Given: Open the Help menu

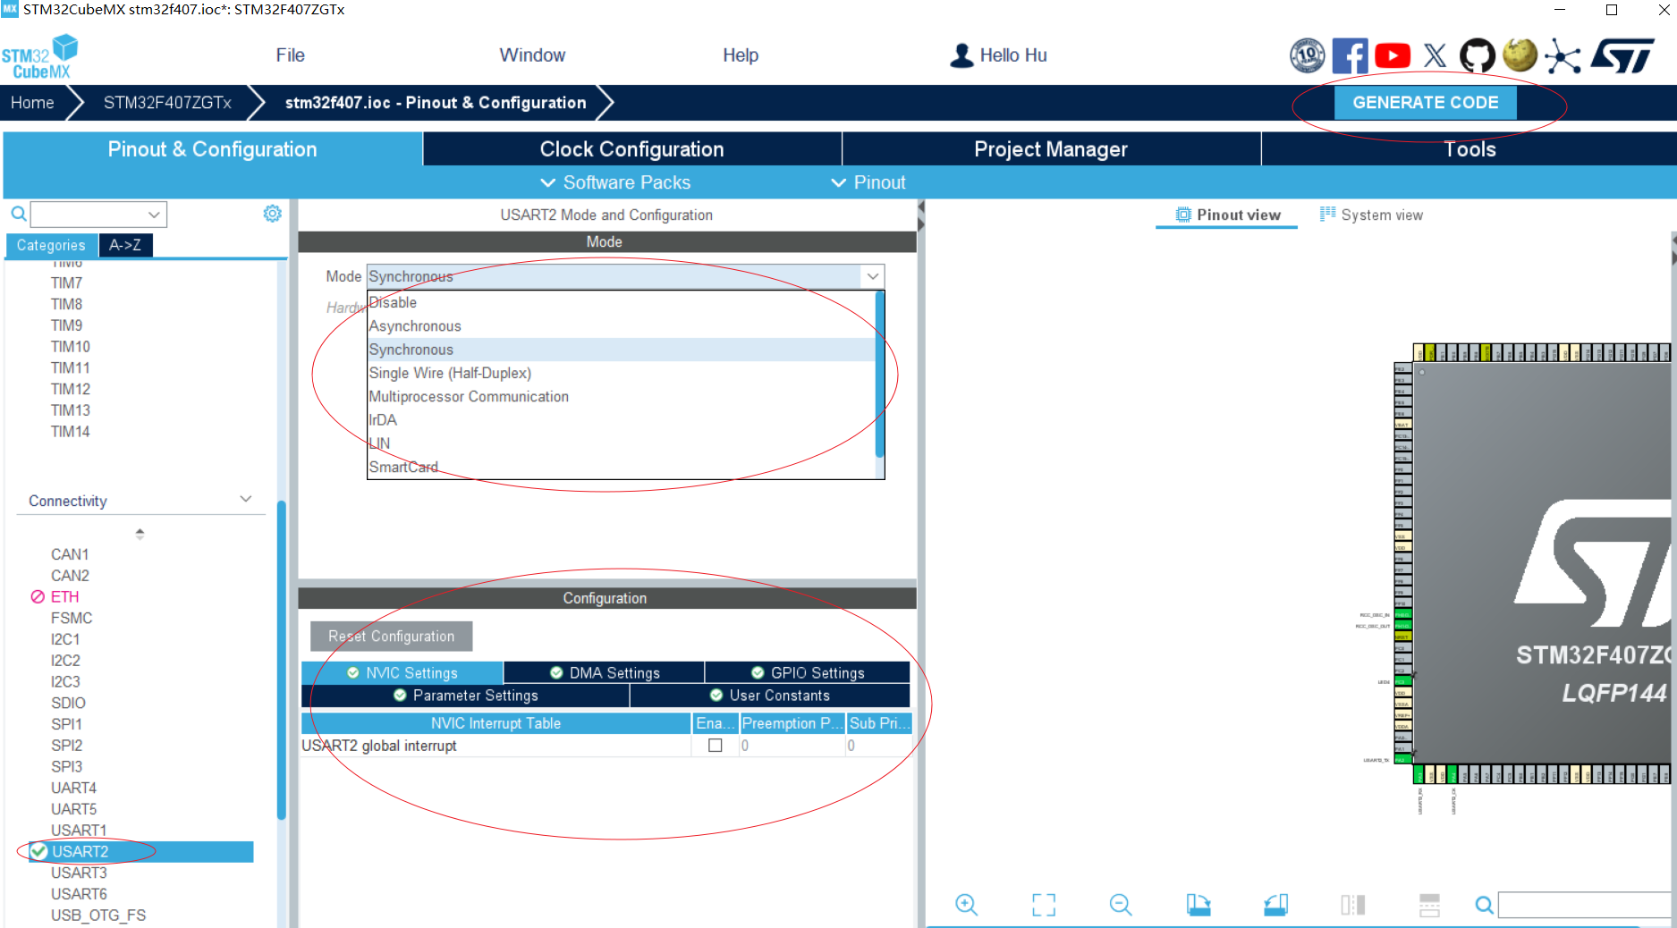Looking at the screenshot, I should pyautogui.click(x=741, y=55).
